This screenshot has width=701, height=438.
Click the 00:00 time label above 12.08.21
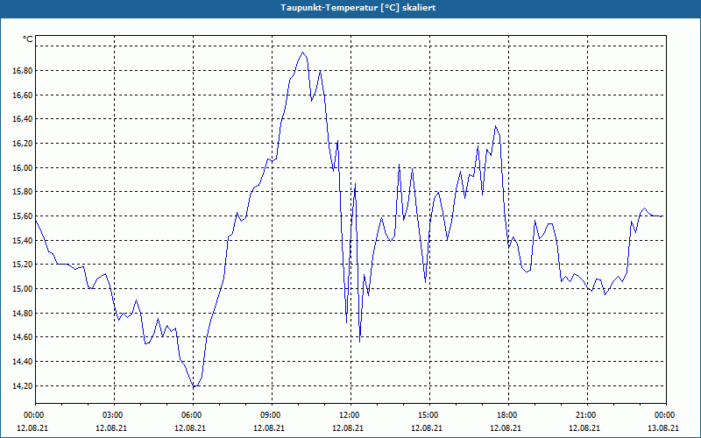pyautogui.click(x=32, y=415)
